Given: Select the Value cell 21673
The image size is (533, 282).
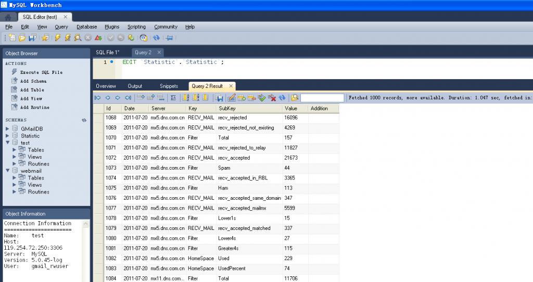Looking at the screenshot, I should tap(296, 158).
